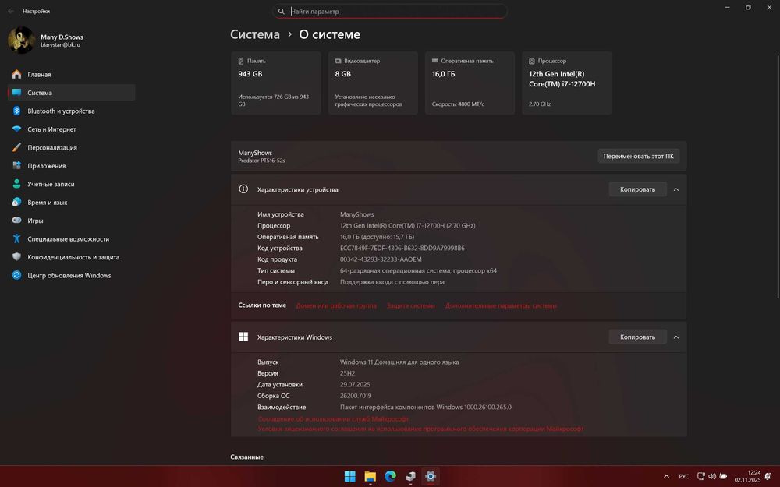
Task: Open the Игры settings section
Action: pos(71,221)
